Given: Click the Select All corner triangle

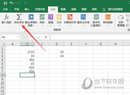Looking at the screenshot, I should click(x=3, y=44).
